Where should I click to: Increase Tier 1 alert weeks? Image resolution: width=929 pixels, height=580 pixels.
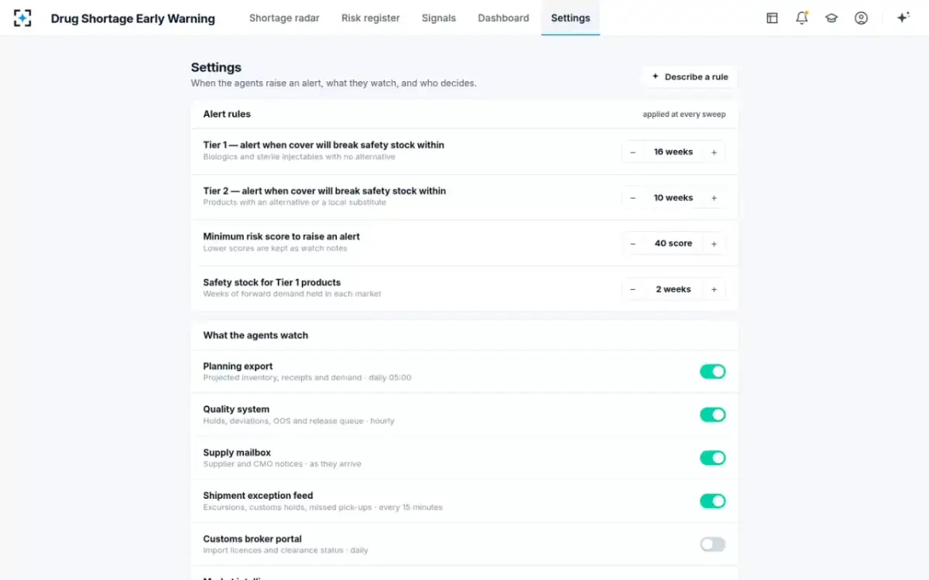[714, 152]
